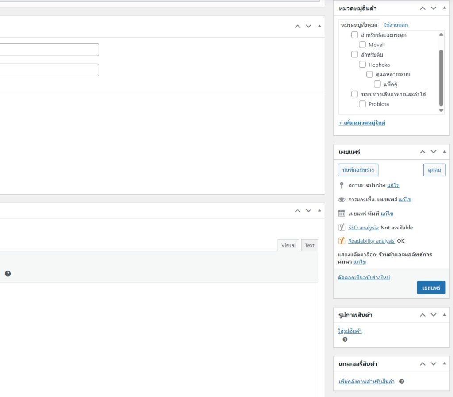Viewport: 453px width, 397px height.
Task: Toggle the หมวดหมู่สินค้า panel triangle
Action: coord(444,8)
